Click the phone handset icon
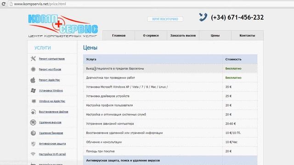Screen dimensions: 294x165 pyautogui.click(x=203, y=17)
